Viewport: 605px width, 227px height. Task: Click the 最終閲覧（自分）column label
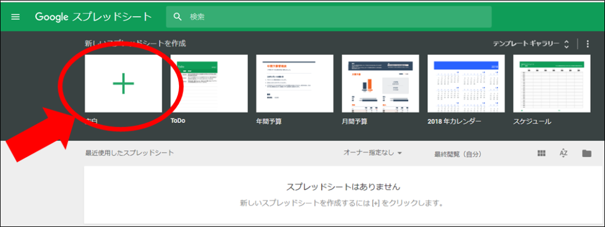(458, 154)
